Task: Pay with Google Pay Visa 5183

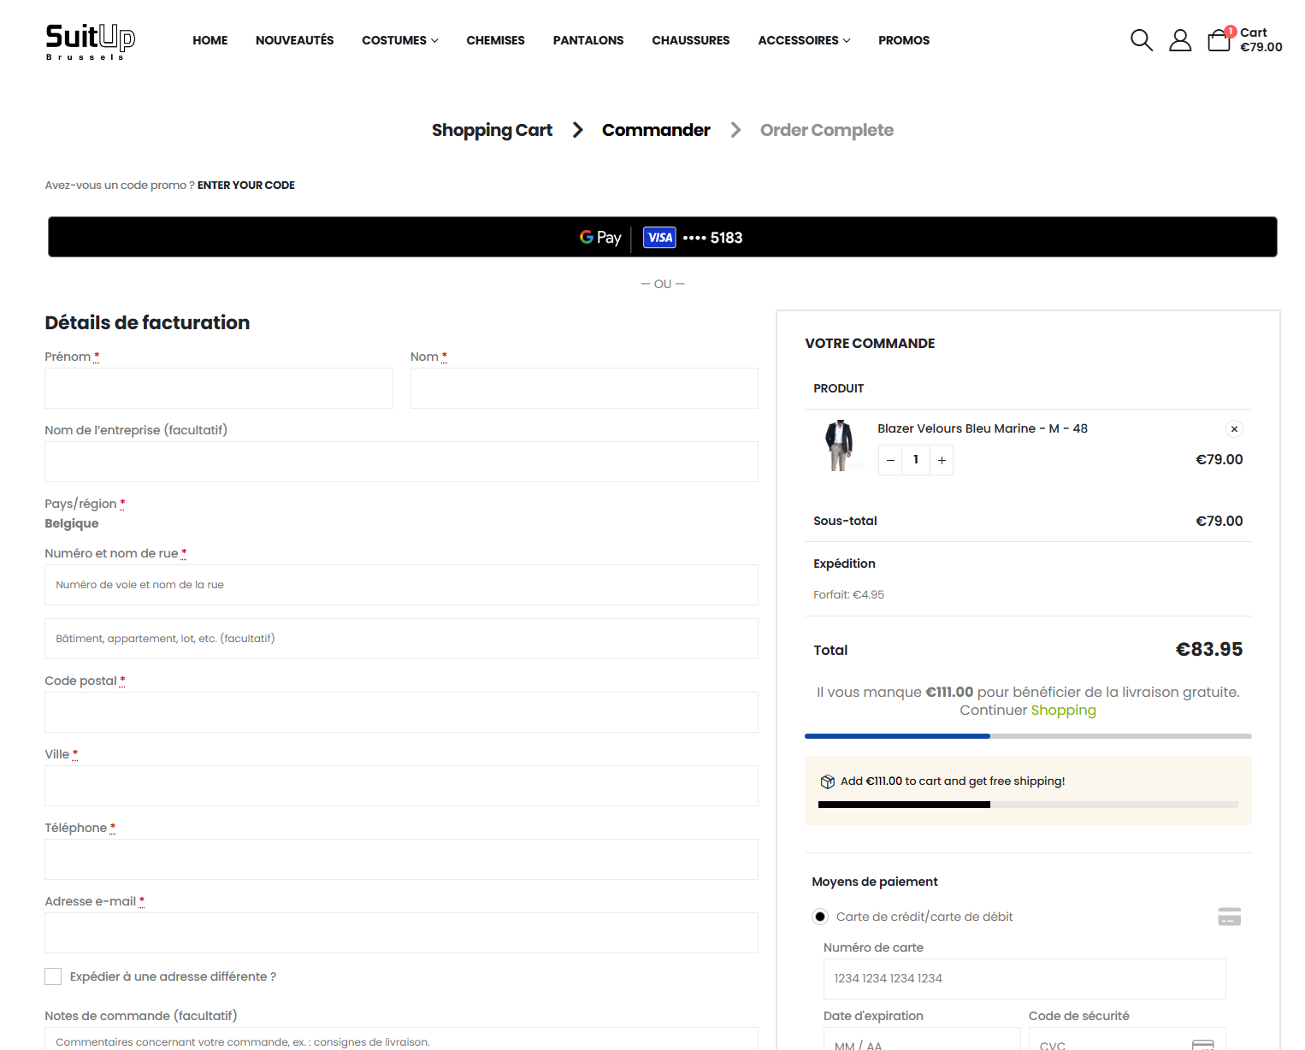Action: pyautogui.click(x=662, y=237)
